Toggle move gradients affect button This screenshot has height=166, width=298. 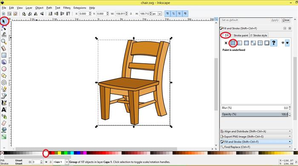[x=179, y=14]
